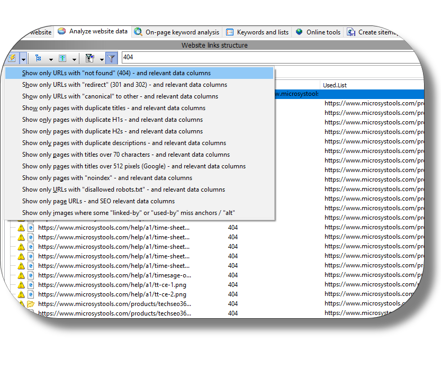This screenshot has width=441, height=387.
Task: Click the Online tools globe icon
Action: (x=300, y=32)
